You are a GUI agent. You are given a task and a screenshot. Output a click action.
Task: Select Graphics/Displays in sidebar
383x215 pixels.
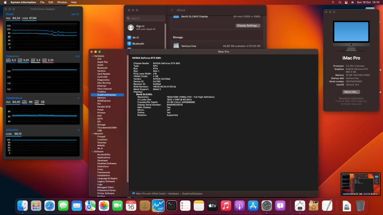(107, 95)
